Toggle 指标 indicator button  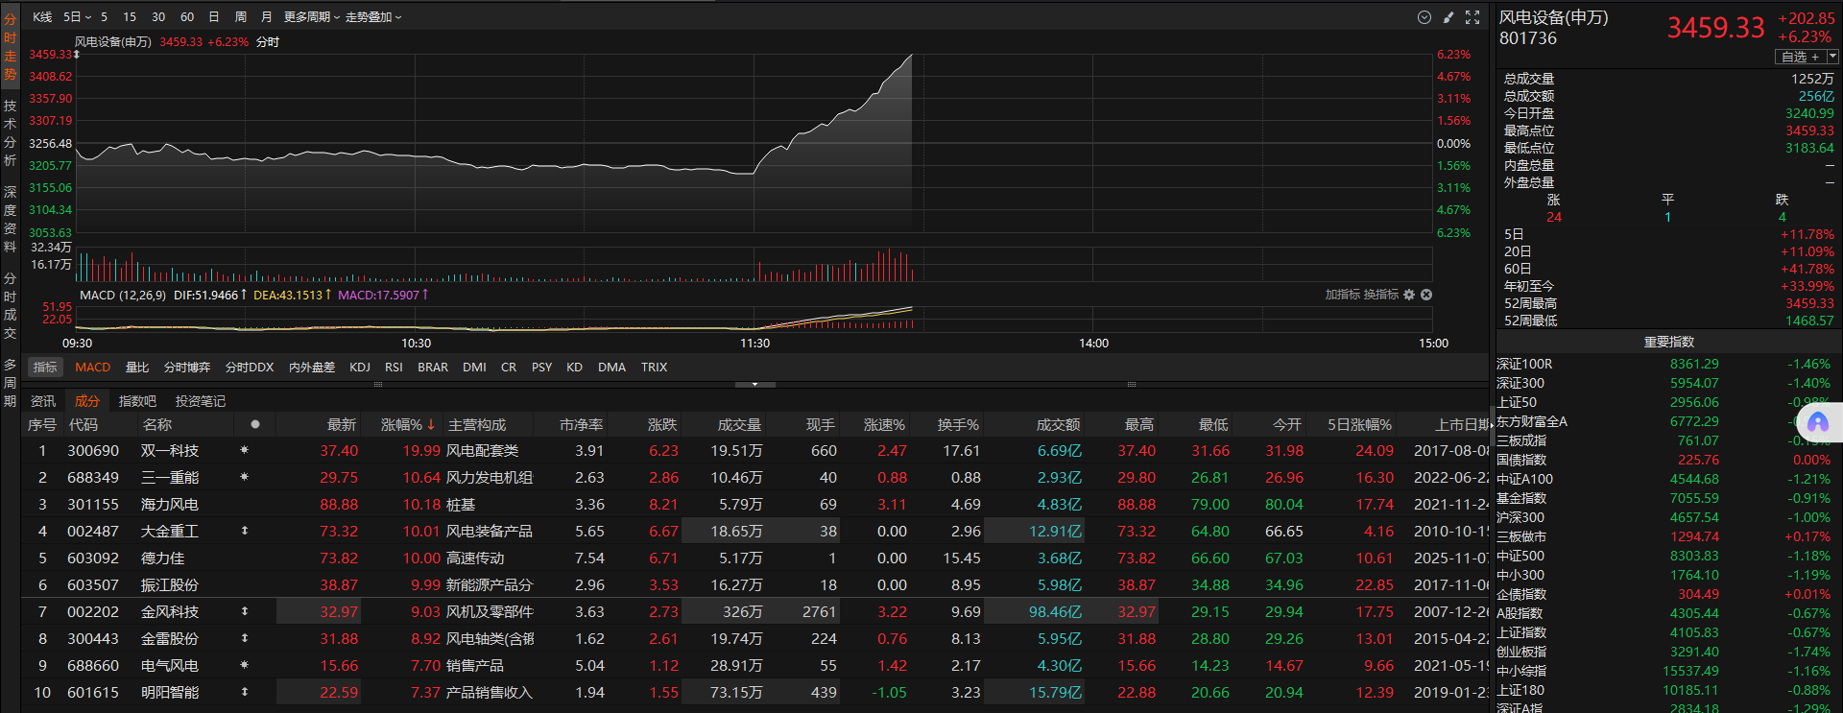[x=45, y=367]
